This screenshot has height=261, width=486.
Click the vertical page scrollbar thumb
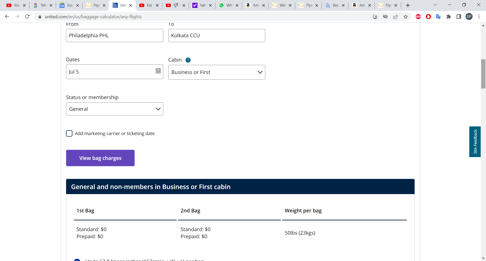483,74
